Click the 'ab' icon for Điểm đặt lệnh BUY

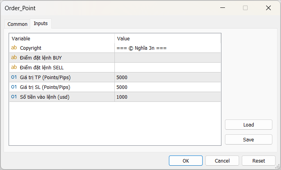click(x=14, y=58)
